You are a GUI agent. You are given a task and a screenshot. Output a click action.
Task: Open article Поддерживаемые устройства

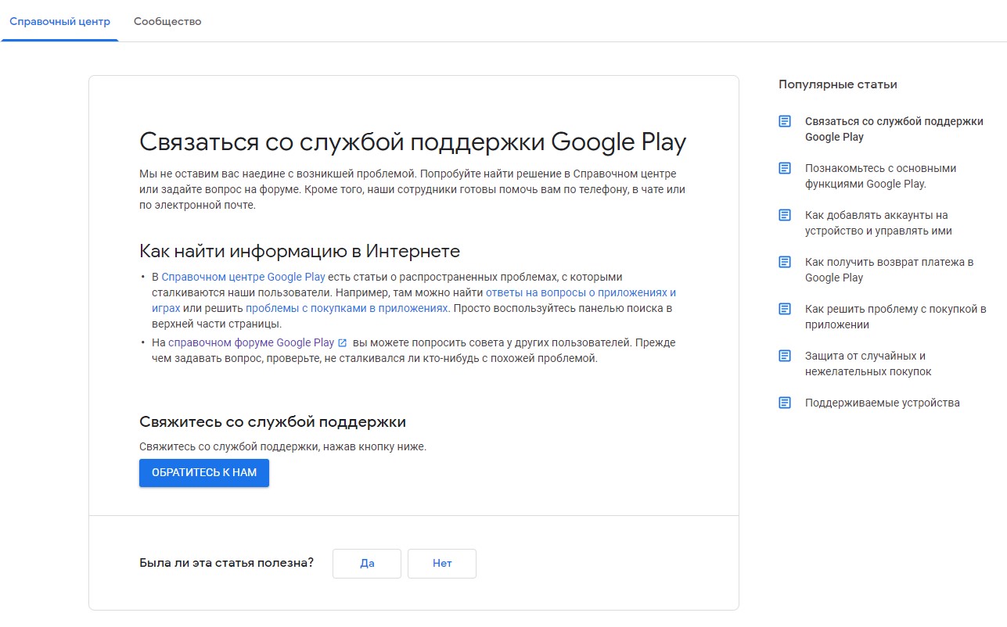(x=883, y=403)
